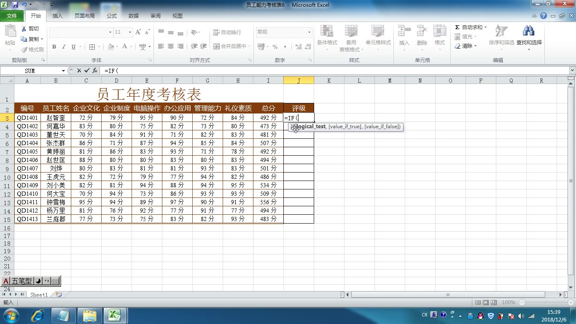Cancel formula entry with the X icon
576x324 pixels.
click(79, 70)
